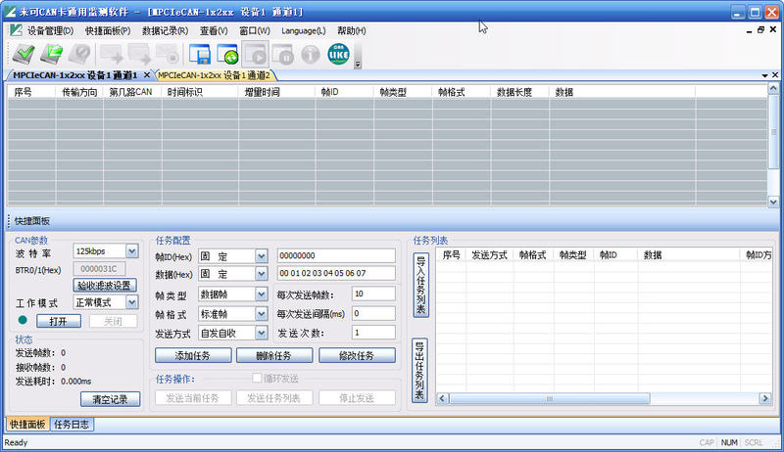
Task: Close active document with tab-bar X
Action: 774,74
